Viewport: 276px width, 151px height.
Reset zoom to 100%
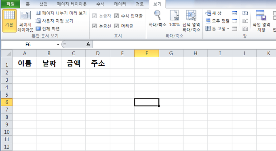coord(174,19)
